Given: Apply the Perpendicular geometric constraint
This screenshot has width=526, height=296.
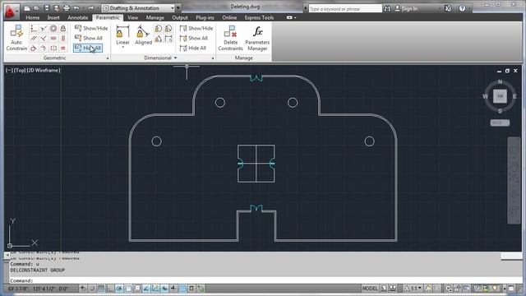Looking at the screenshot, I should coord(44,39).
